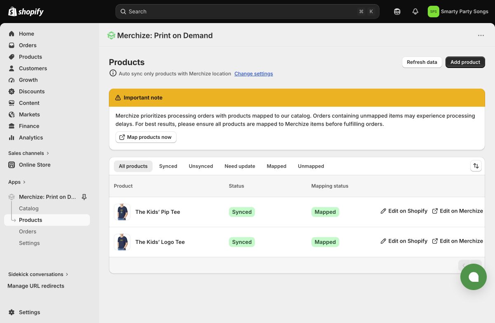The width and height of the screenshot is (495, 323).
Task: Click the Markets globe icon
Action: [x=12, y=115]
